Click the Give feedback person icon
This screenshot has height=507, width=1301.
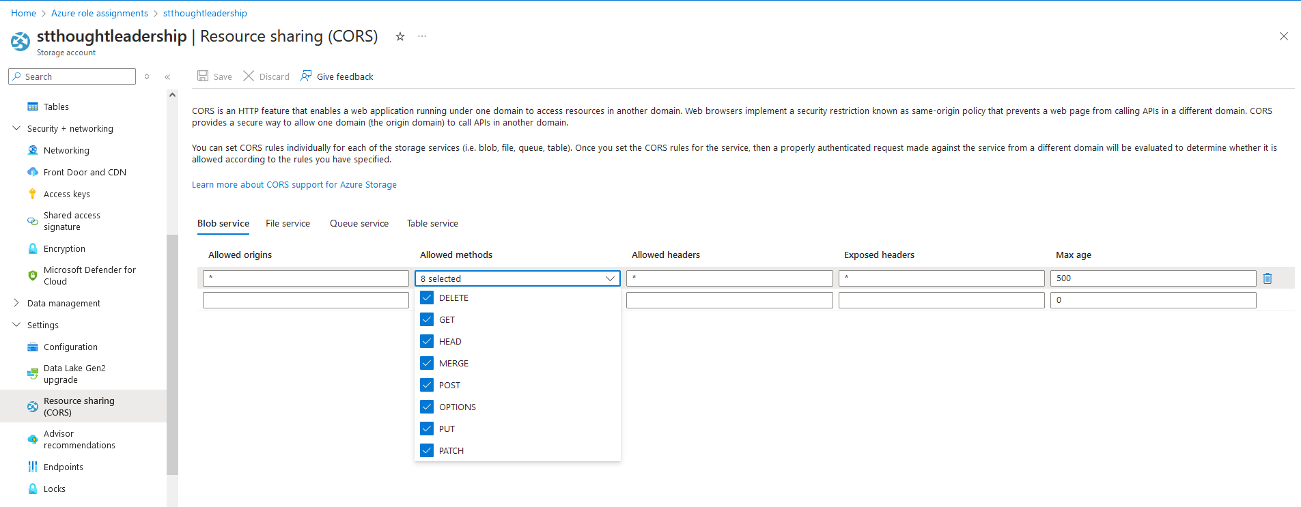[x=306, y=76]
